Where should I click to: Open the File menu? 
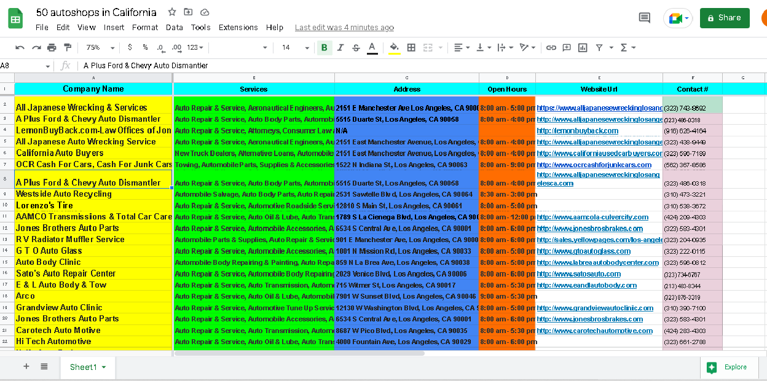click(x=42, y=27)
